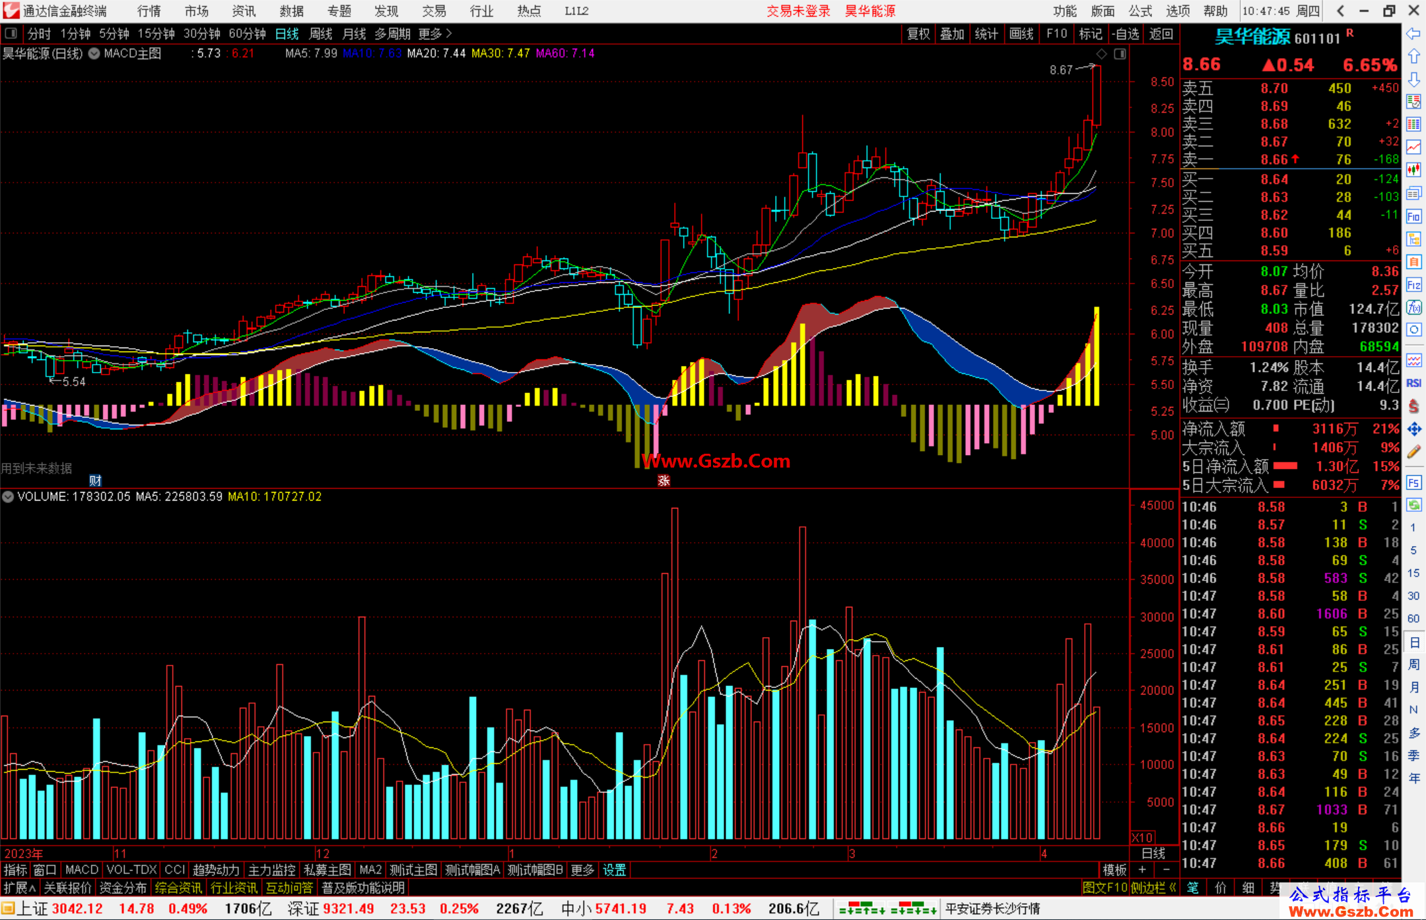The width and height of the screenshot is (1426, 920).
Task: Click the 画线 drawing button
Action: click(1021, 34)
